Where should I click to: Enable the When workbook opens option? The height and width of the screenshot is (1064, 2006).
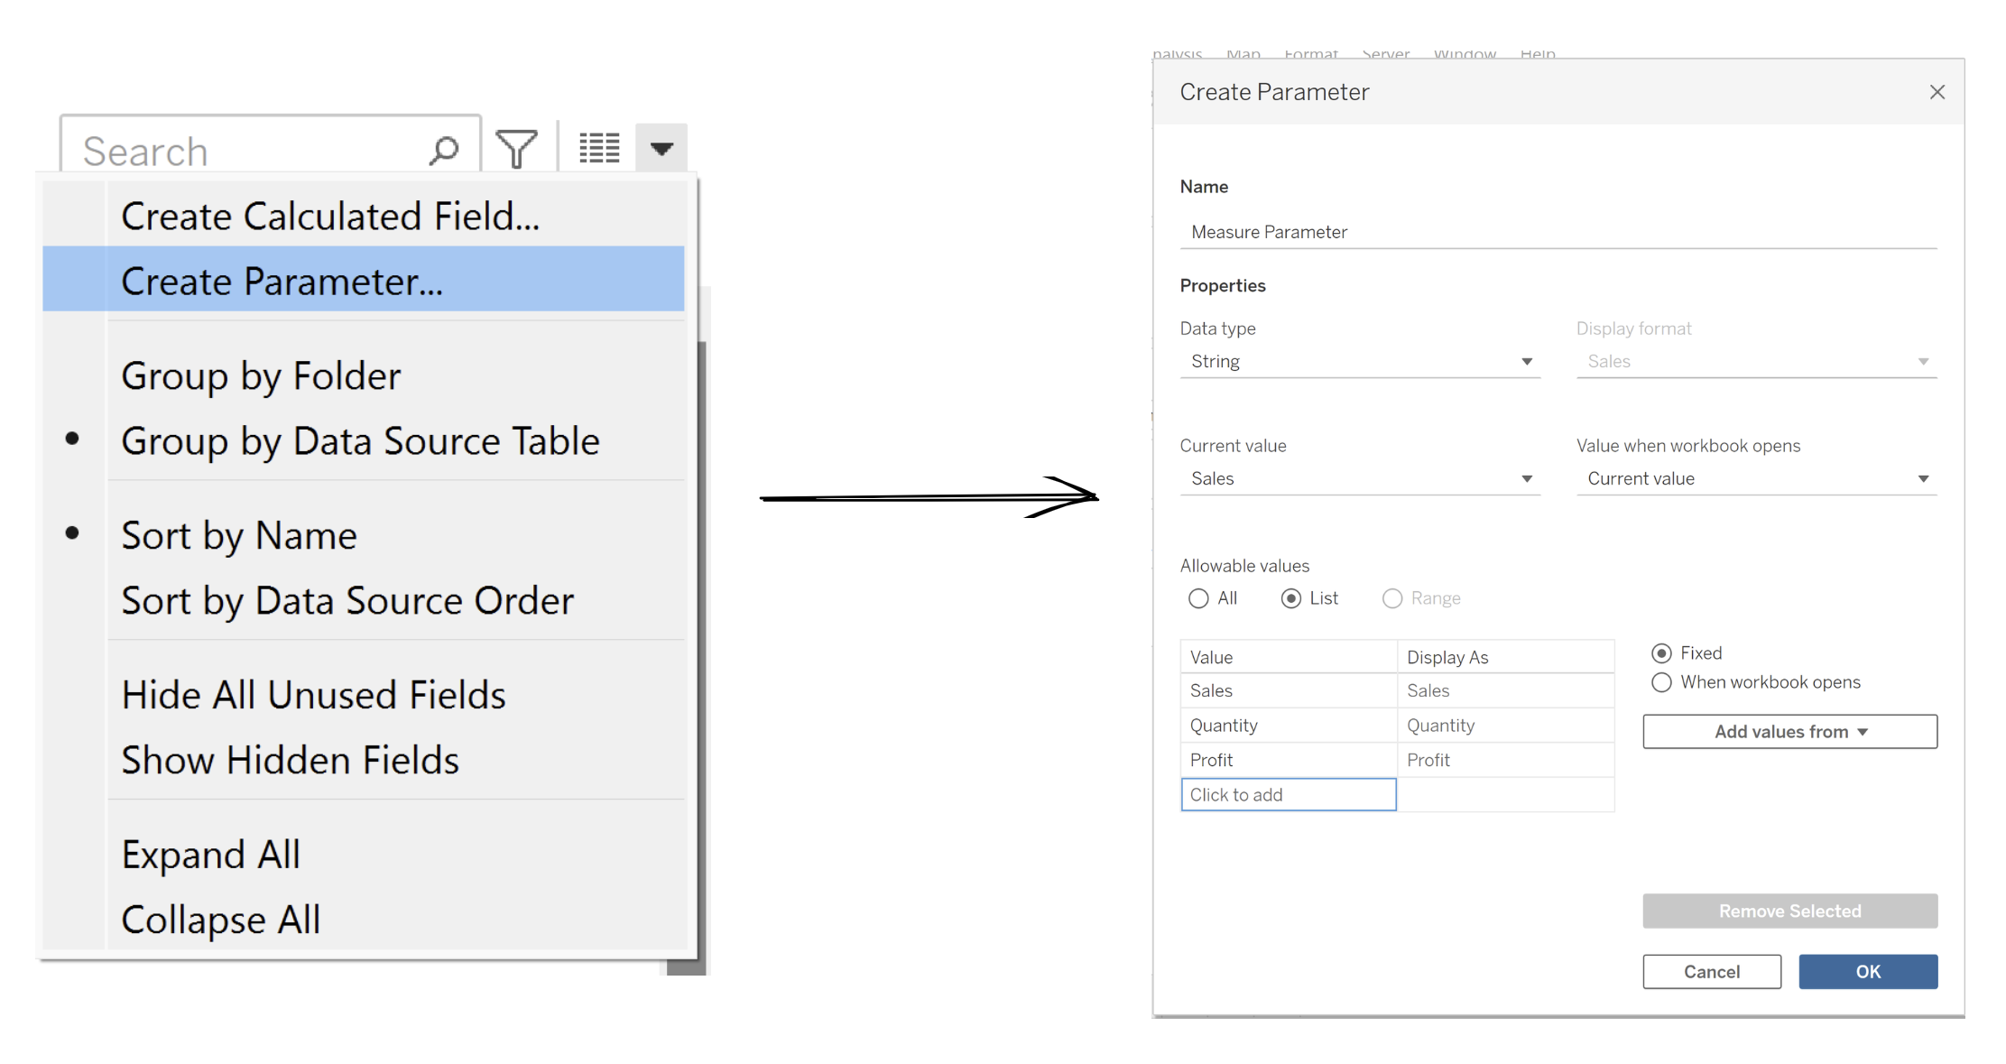tap(1661, 682)
